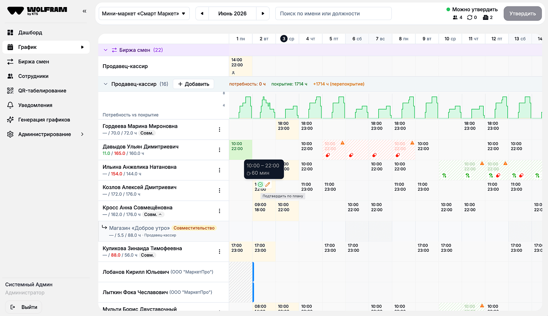Collapse the Совм. toggle in Кросс Анна's row
The height and width of the screenshot is (316, 548).
[x=153, y=215]
